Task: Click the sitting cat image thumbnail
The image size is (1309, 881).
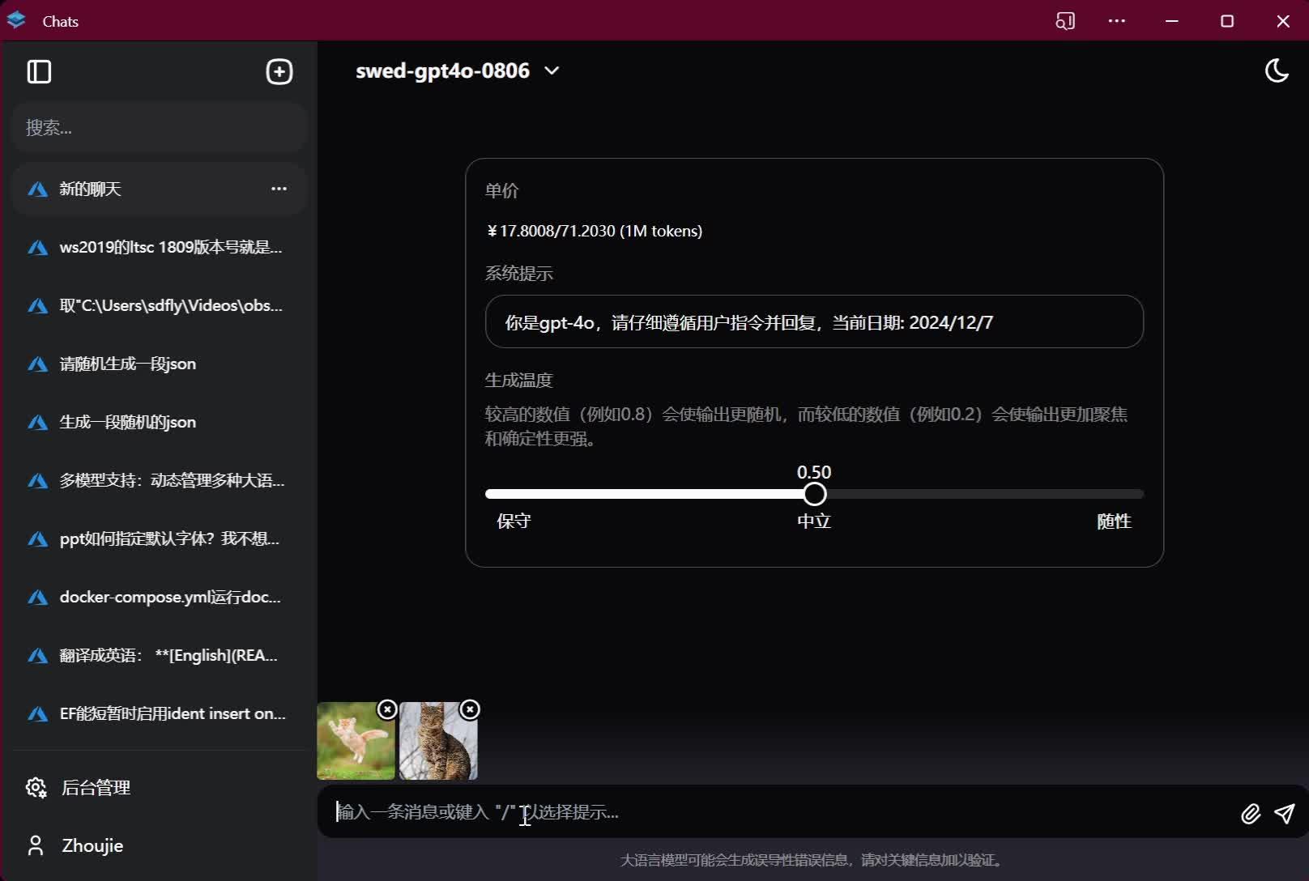Action: pyautogui.click(x=437, y=741)
